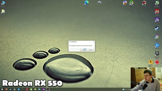
Task: Click the Отмена button in the FORSPOKEN dialog
Action: pos(90,50)
